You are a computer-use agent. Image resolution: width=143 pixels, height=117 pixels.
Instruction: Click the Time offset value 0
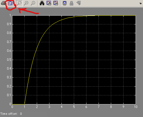click(x=21, y=114)
